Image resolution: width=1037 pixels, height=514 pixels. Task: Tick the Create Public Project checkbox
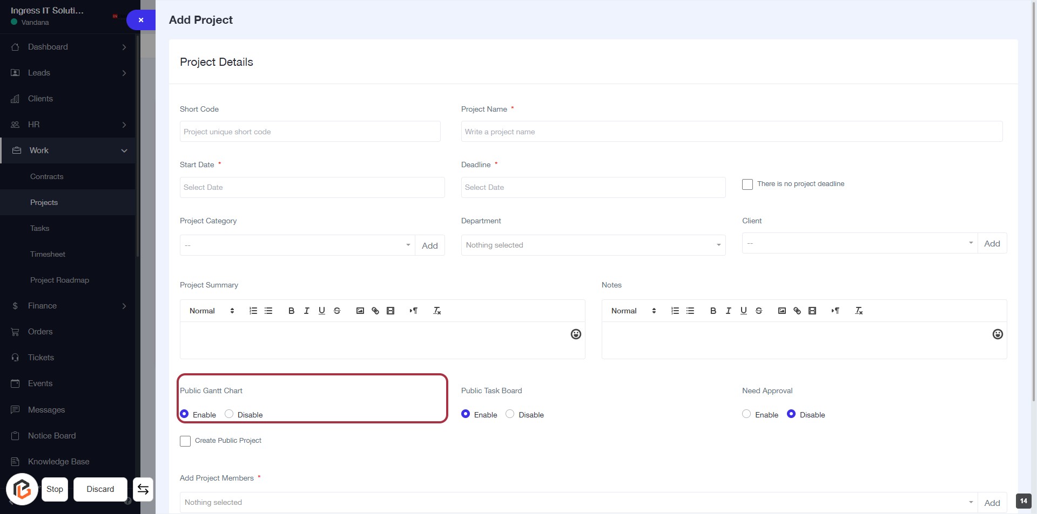point(185,441)
